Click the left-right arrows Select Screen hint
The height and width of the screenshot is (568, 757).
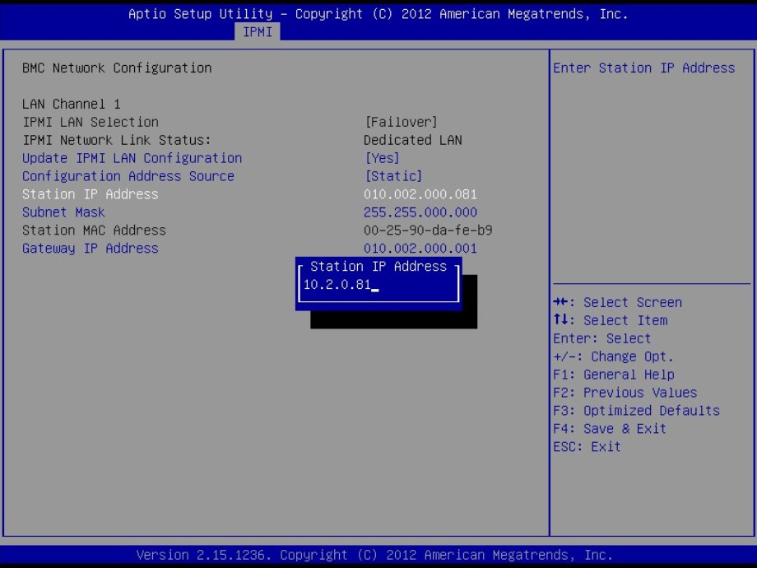(617, 302)
